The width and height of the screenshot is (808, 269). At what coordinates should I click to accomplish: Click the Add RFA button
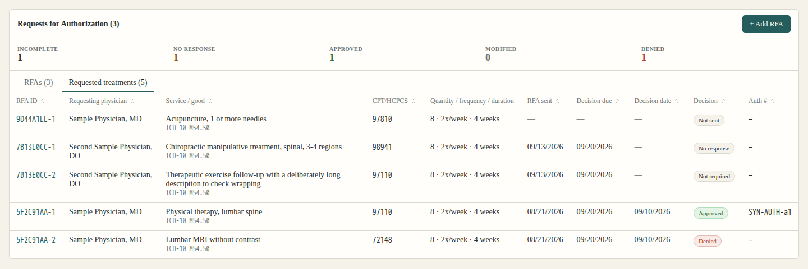coord(766,24)
